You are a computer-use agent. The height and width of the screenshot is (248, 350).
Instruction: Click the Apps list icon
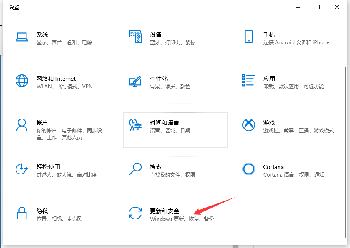249,81
